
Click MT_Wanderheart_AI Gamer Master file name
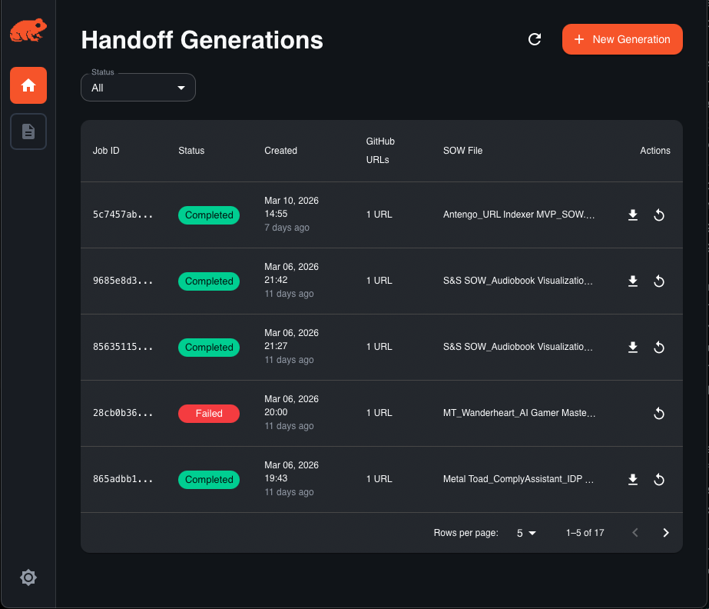519,413
